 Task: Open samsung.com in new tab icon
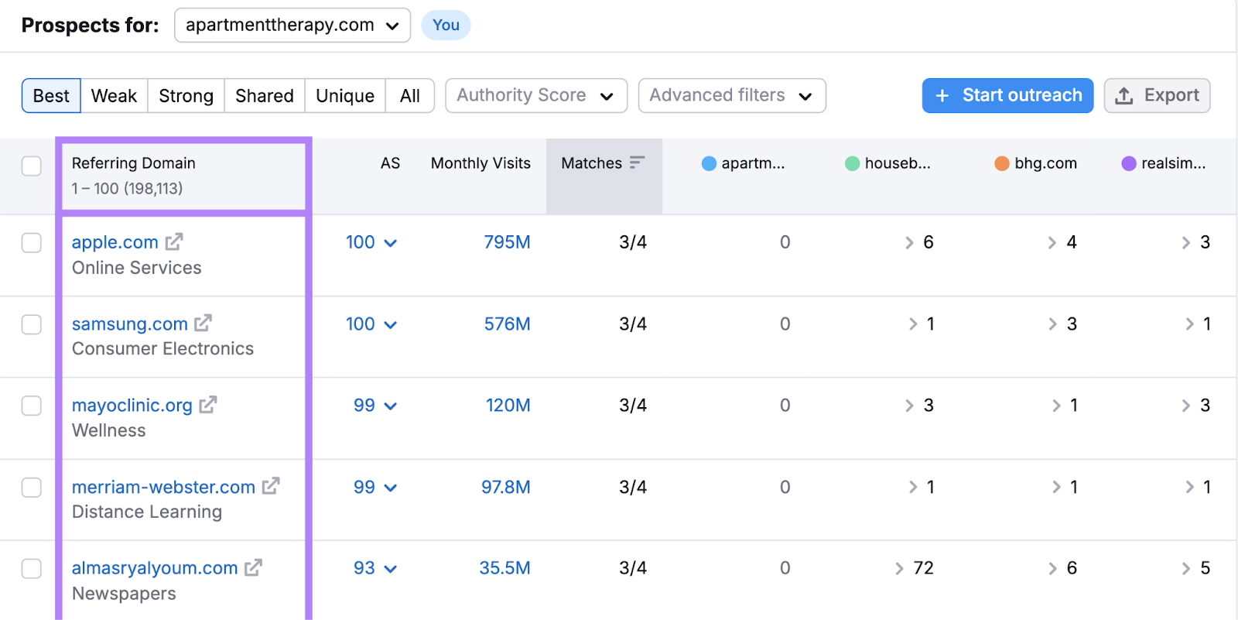tap(203, 323)
